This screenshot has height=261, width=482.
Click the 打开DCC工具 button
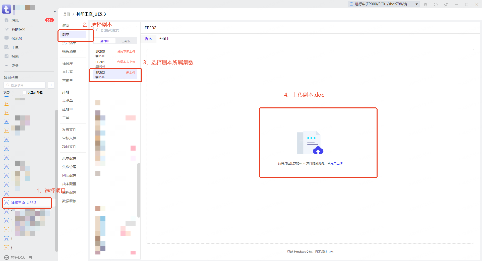(18, 257)
